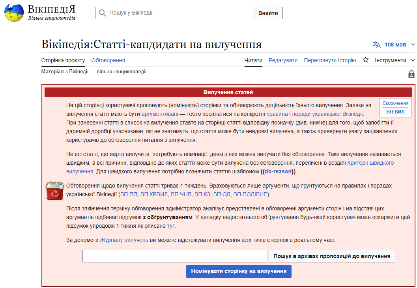Open the Інструменти tools dropdown
This screenshot has width=417, height=288.
(x=395, y=60)
